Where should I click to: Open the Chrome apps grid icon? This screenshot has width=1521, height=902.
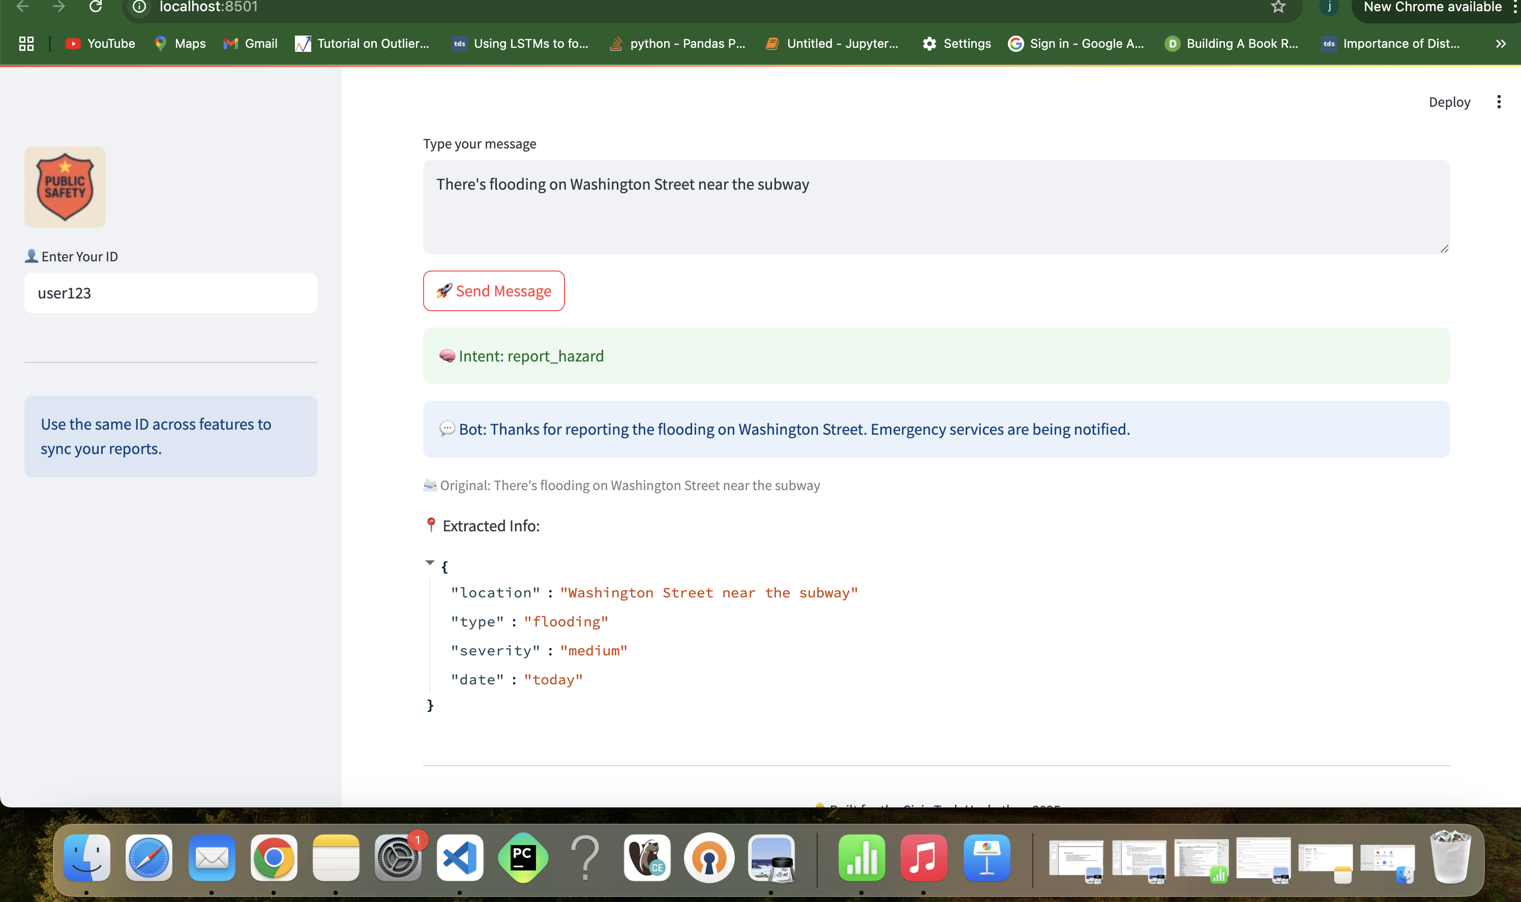26,44
